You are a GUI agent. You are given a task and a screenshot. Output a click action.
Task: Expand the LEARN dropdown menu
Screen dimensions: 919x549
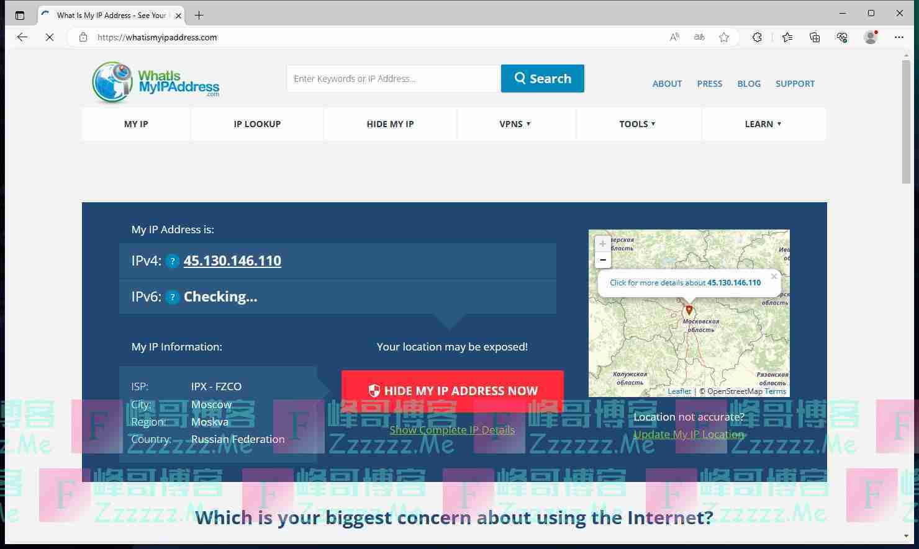coord(763,124)
